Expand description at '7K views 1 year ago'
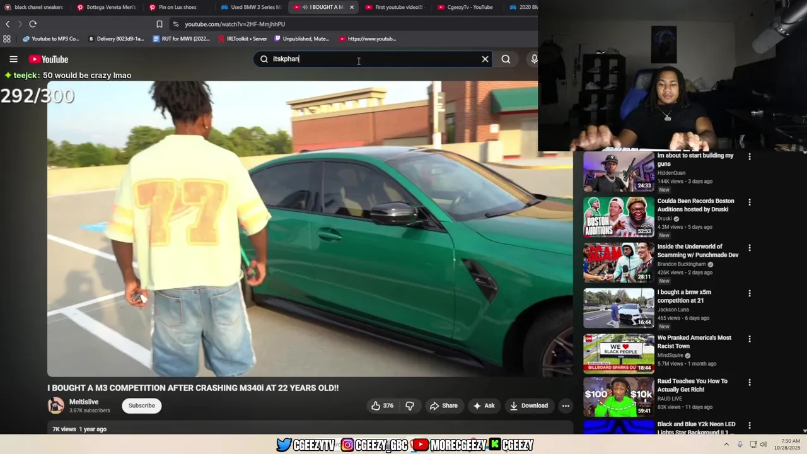Screen dimensions: 807x454 [x=79, y=429]
